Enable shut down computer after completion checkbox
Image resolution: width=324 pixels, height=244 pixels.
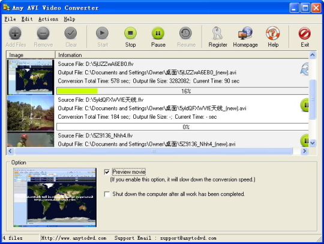point(107,194)
